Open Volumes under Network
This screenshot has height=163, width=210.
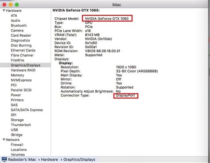pyautogui.click(x=18, y=155)
